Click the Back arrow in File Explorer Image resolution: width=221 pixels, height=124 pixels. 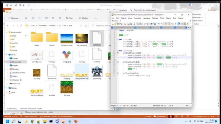8,25
